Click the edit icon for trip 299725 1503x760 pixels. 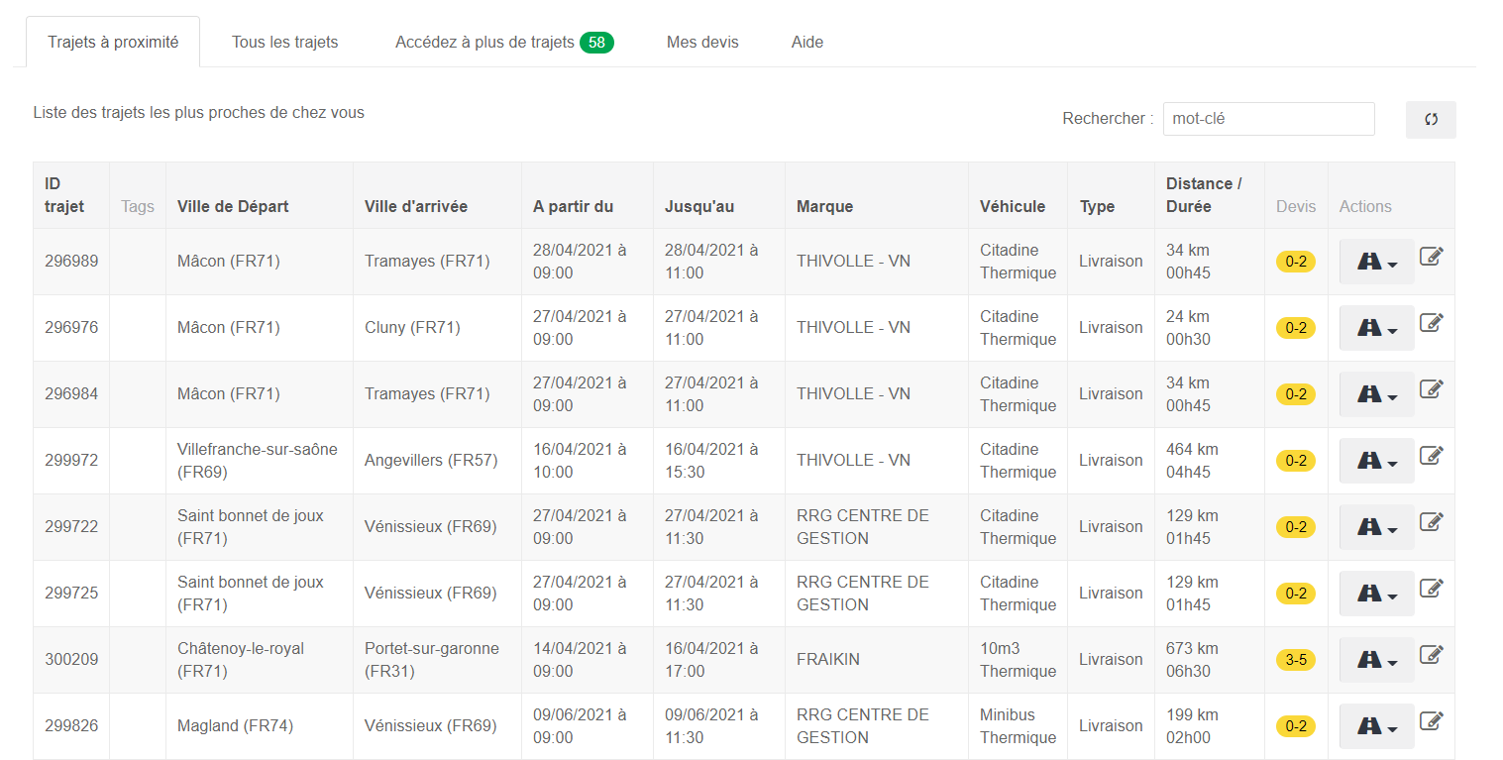[x=1431, y=589]
